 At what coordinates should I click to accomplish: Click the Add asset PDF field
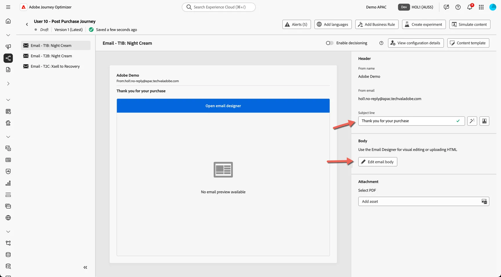point(424,202)
